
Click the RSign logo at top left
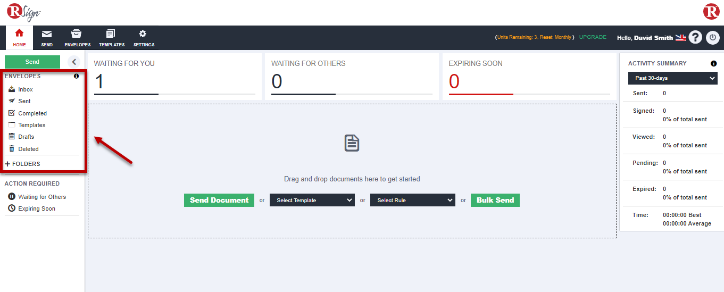[23, 12]
